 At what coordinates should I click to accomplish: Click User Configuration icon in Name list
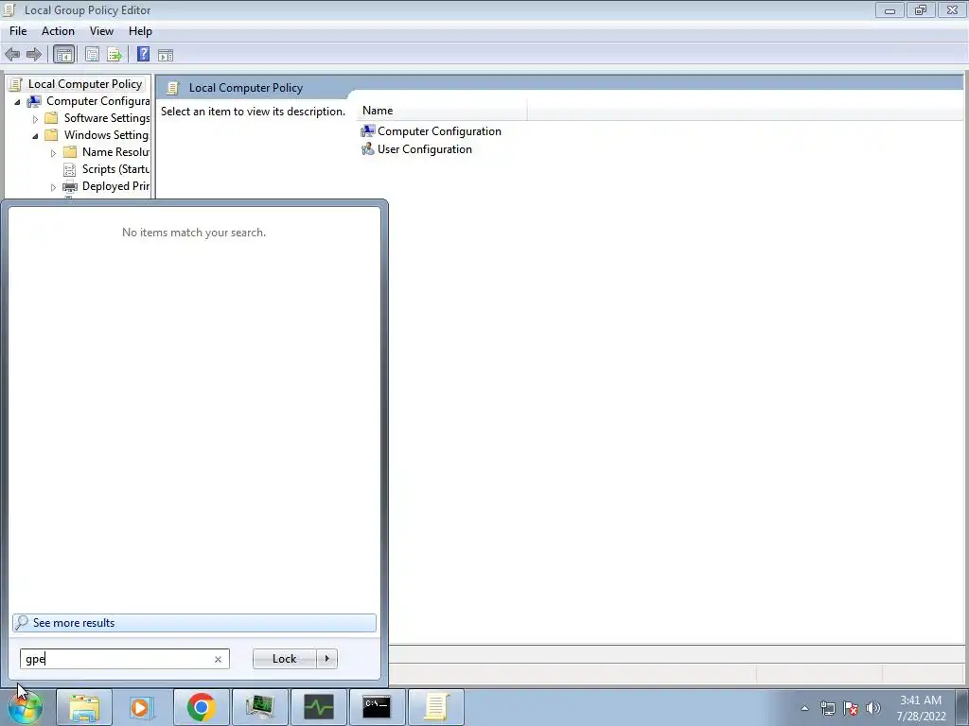tap(368, 148)
